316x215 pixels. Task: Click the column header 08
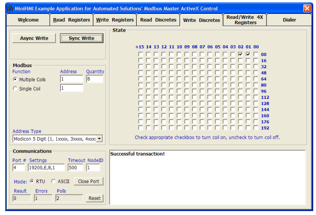tap(195, 47)
